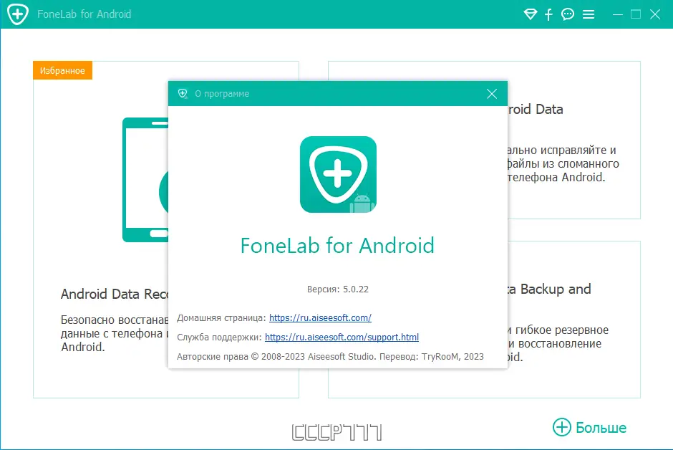Click the Служба поддержки label
The width and height of the screenshot is (673, 450).
219,337
